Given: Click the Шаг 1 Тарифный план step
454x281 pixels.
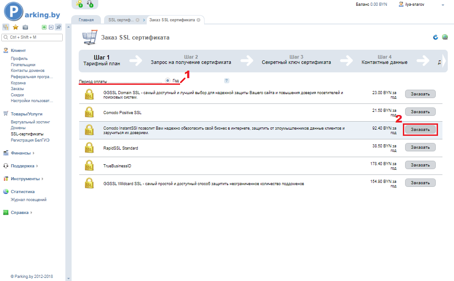Looking at the screenshot, I should (x=102, y=60).
